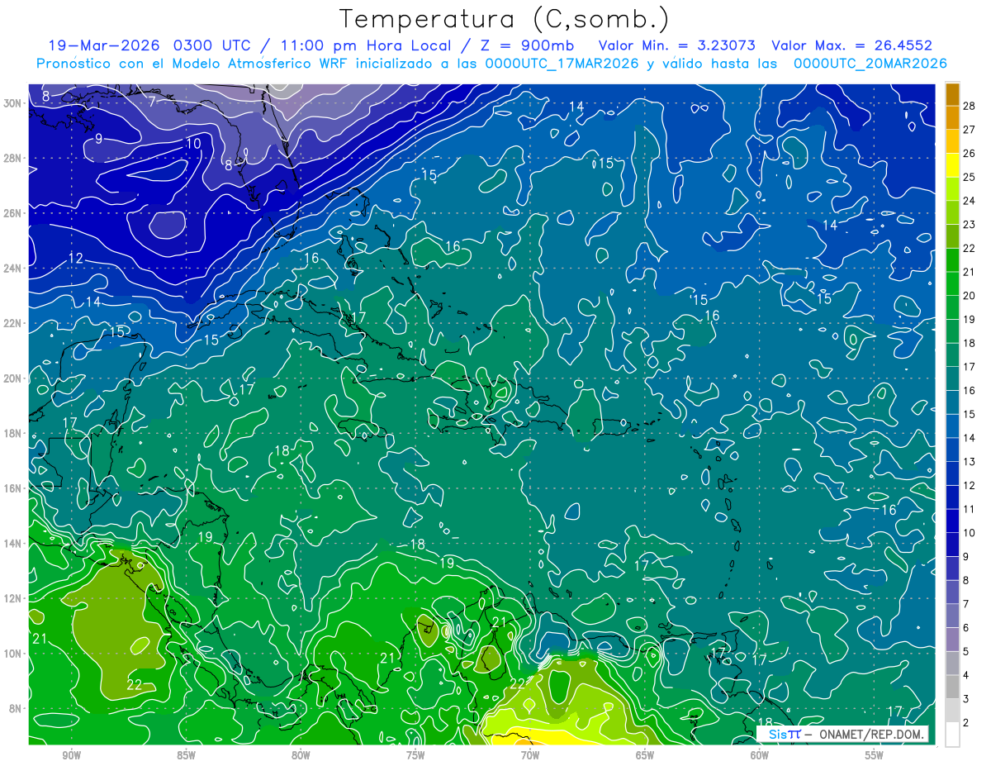Select the date '19-Mar-2026' in the header

click(x=105, y=45)
